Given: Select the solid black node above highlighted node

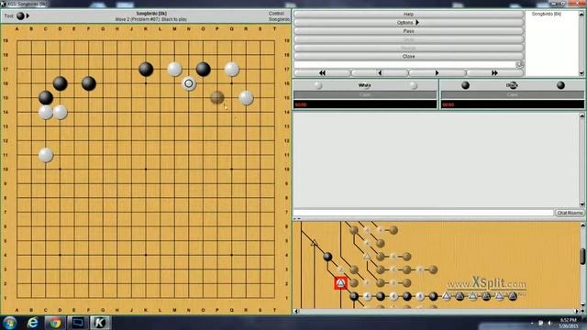Looking at the screenshot, I should click(x=327, y=257).
